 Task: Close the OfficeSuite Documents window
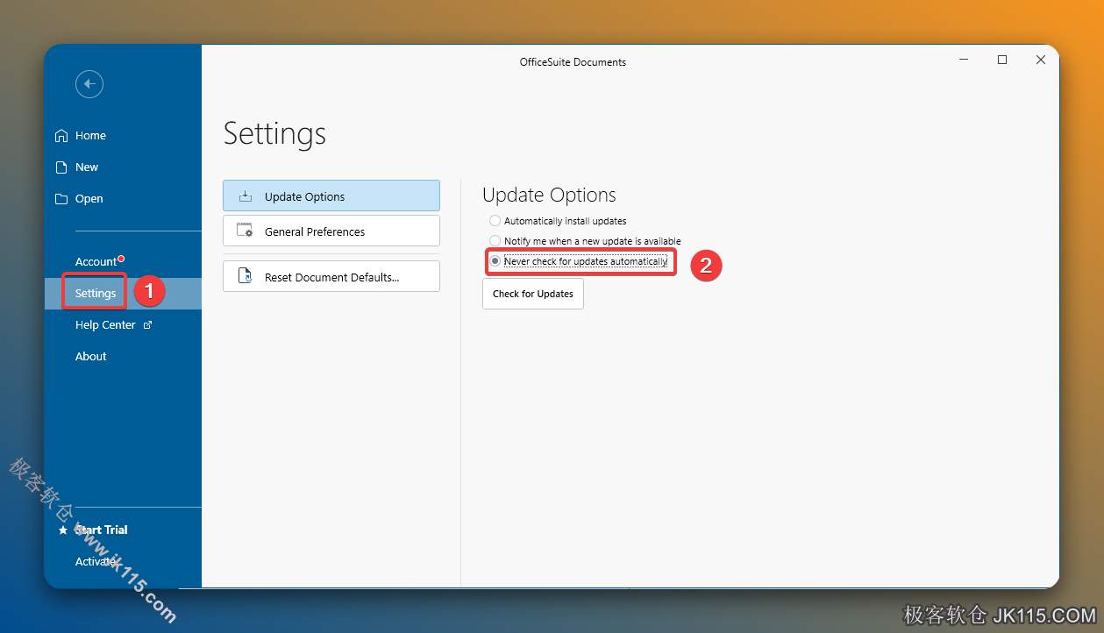click(1041, 60)
